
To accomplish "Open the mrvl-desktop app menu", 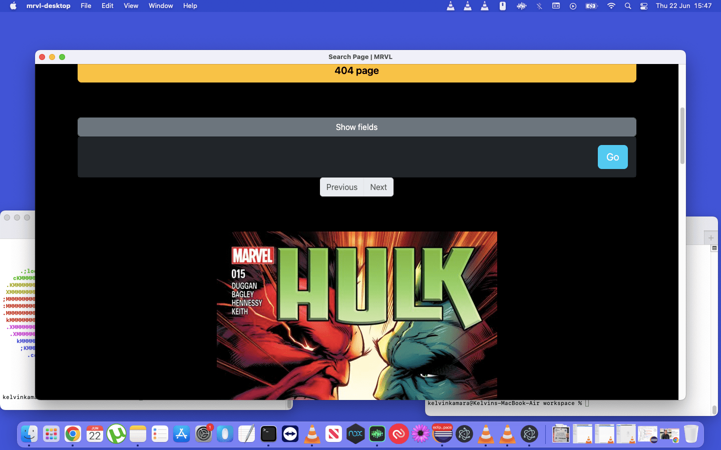I will click(x=49, y=6).
